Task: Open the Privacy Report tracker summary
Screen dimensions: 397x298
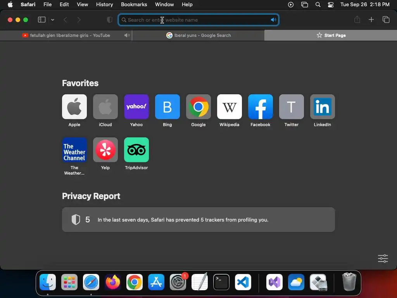Action: (198, 220)
